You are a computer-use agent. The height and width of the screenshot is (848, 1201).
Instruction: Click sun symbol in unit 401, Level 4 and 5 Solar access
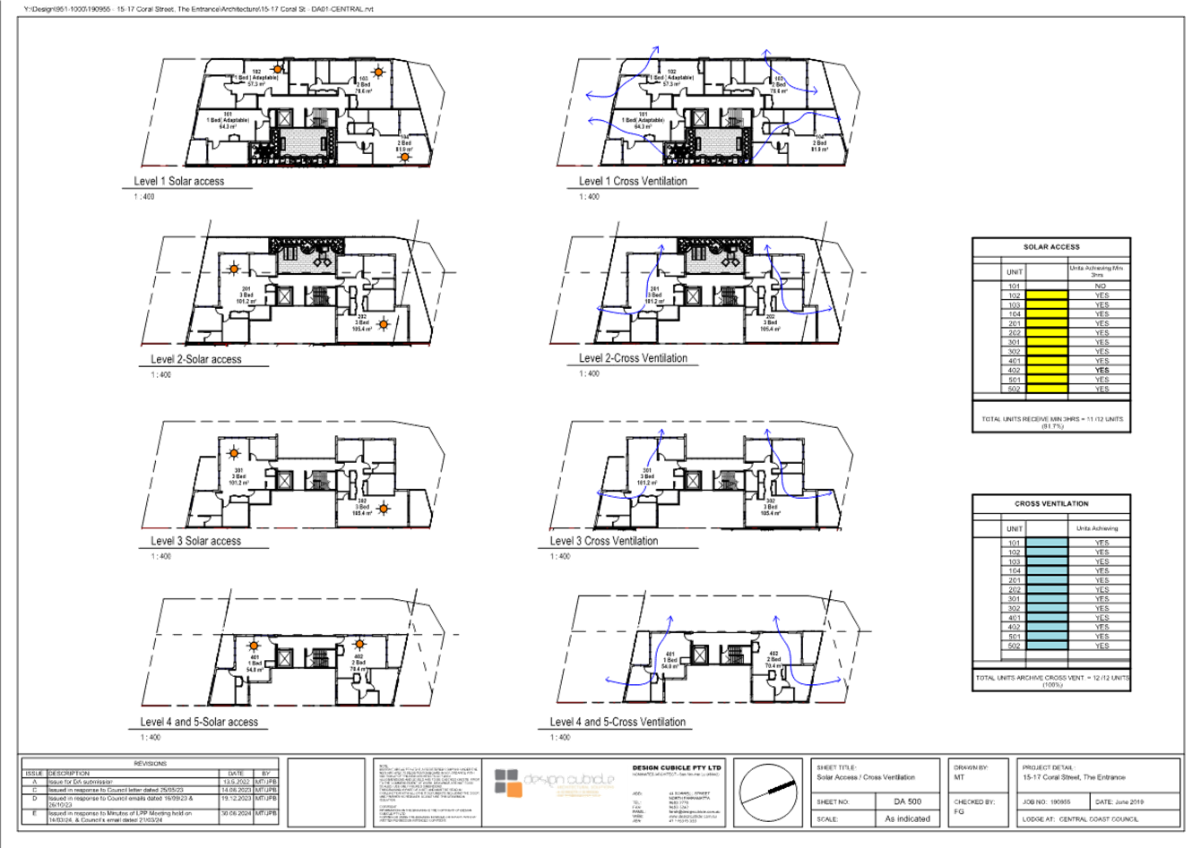pos(255,645)
